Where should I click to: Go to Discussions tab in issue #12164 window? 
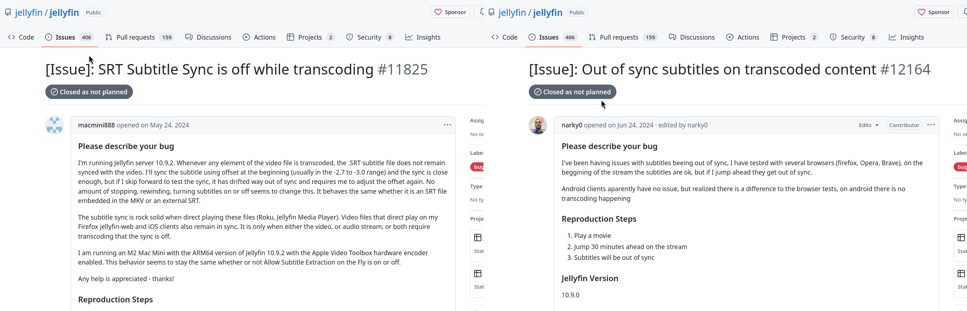tap(692, 37)
